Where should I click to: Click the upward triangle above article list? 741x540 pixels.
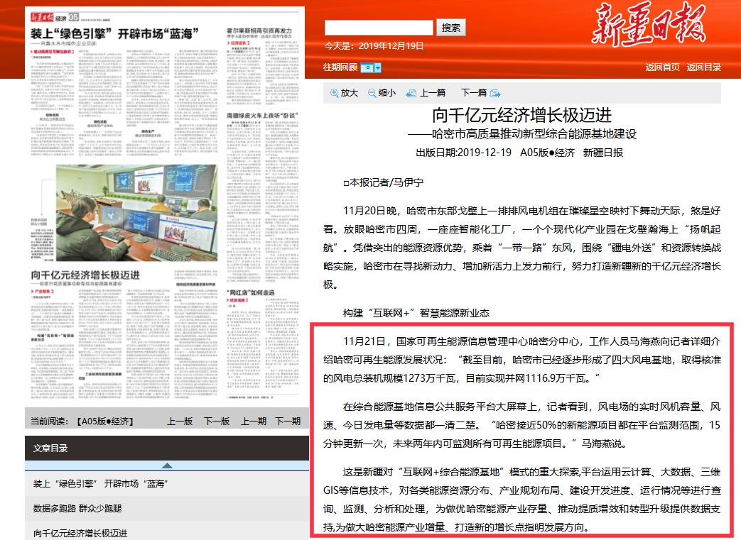[x=166, y=465]
